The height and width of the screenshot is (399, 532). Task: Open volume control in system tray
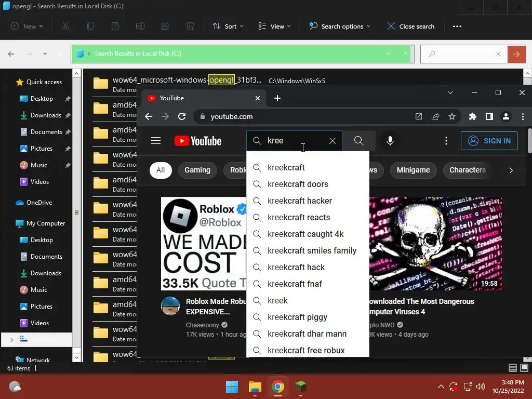click(x=481, y=387)
